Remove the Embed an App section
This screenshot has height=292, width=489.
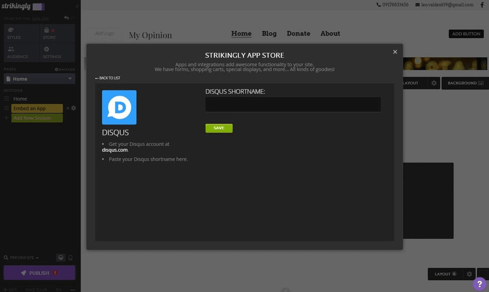click(x=68, y=108)
